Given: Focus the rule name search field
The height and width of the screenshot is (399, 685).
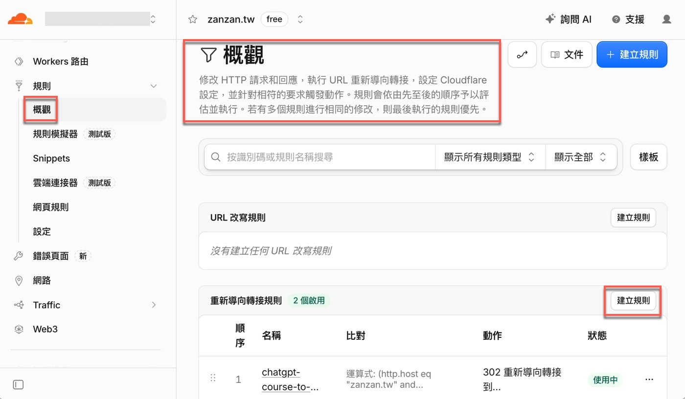Looking at the screenshot, I should (x=320, y=157).
